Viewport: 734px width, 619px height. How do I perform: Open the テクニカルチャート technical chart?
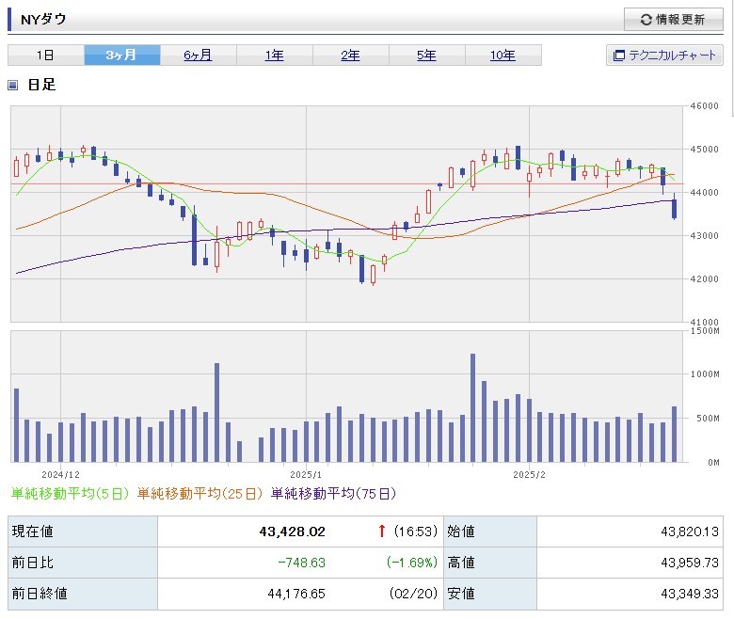click(663, 56)
